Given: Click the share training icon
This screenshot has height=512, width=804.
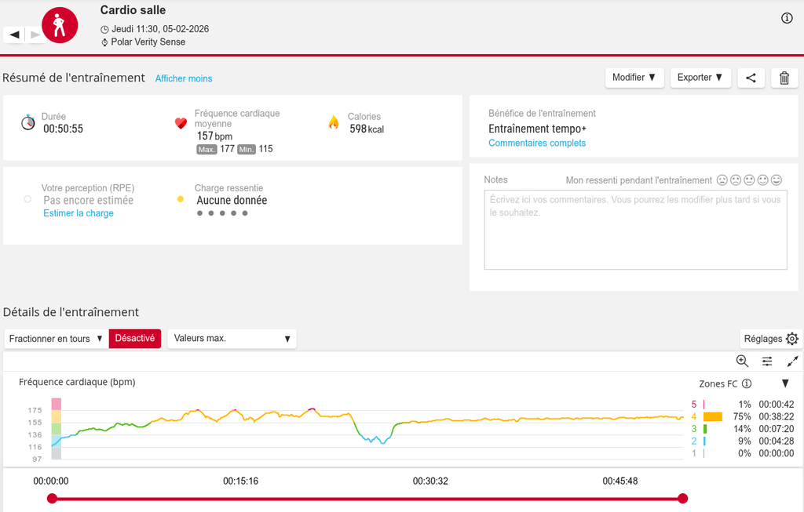Looking at the screenshot, I should 751,78.
